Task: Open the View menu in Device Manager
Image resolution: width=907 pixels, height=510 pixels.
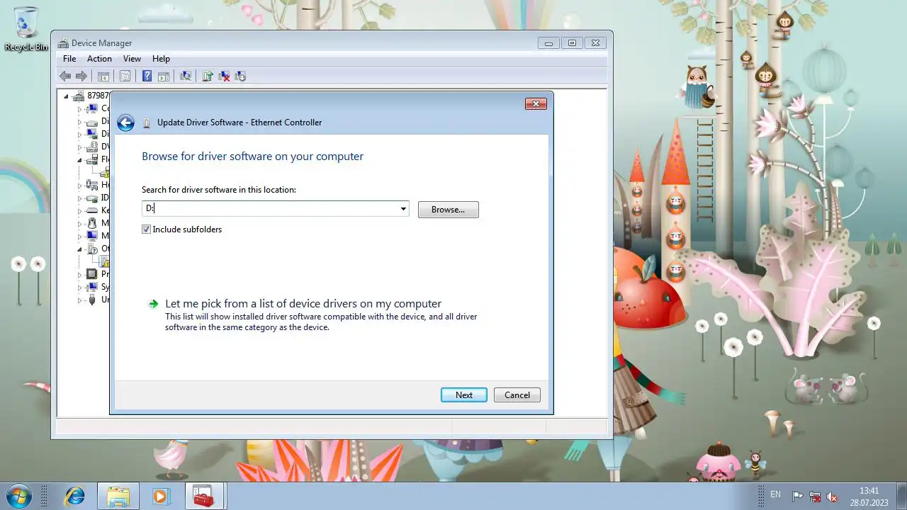Action: 132,59
